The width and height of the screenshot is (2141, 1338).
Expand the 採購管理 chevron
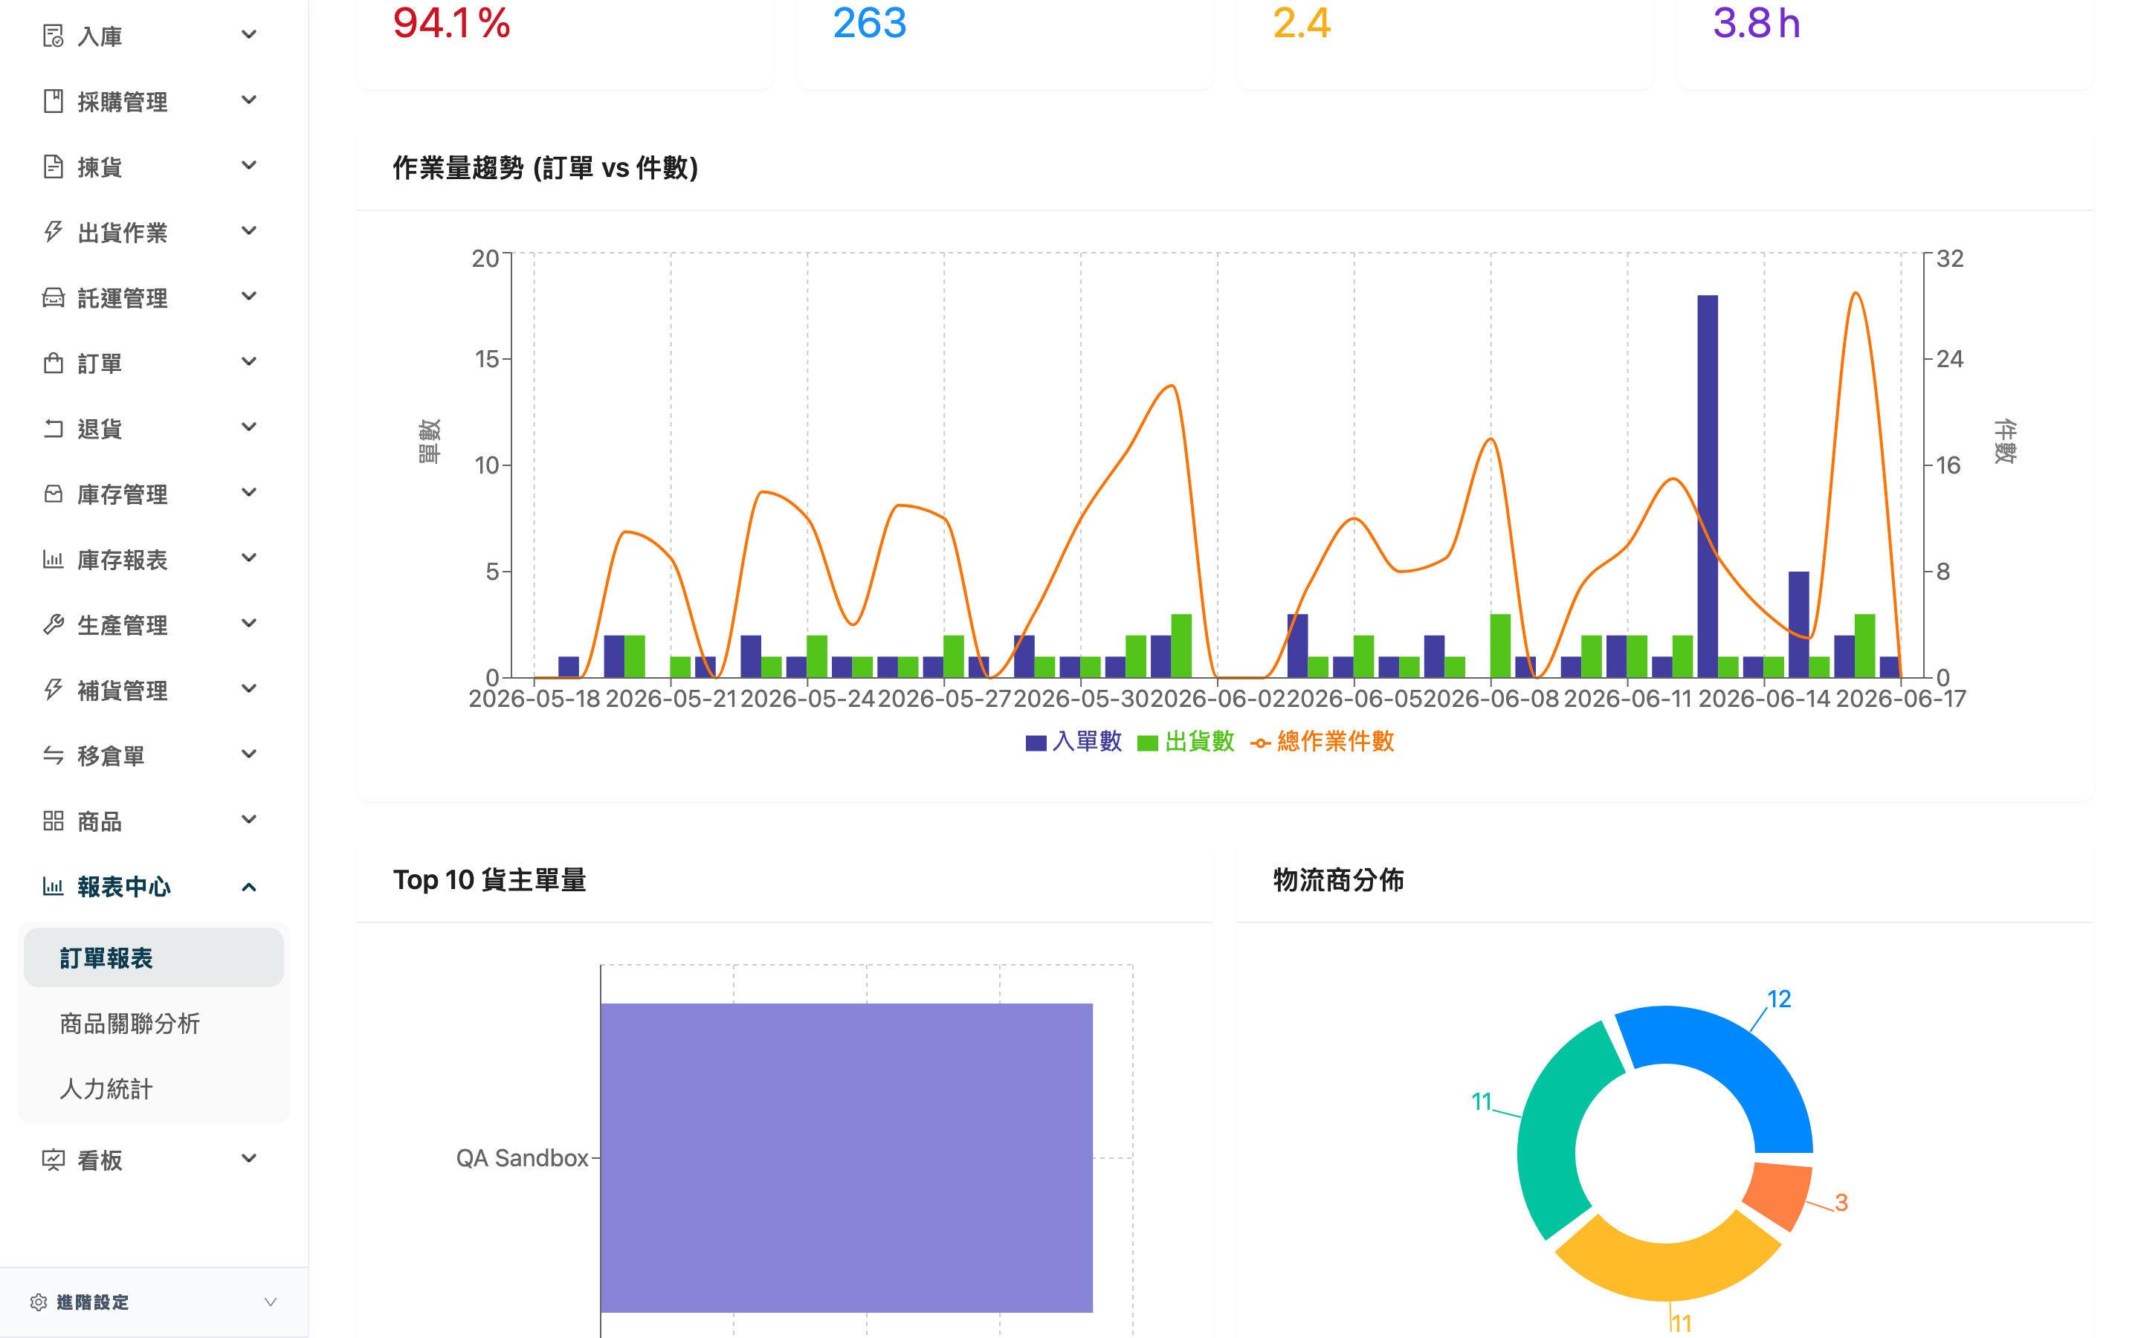pyautogui.click(x=250, y=101)
